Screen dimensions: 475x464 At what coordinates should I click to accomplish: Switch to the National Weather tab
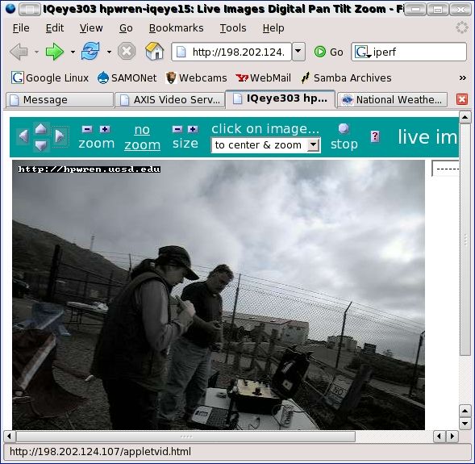point(393,100)
